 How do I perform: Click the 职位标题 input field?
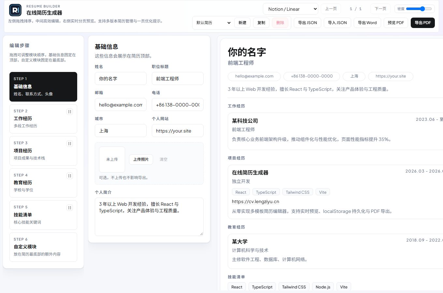coord(178,79)
